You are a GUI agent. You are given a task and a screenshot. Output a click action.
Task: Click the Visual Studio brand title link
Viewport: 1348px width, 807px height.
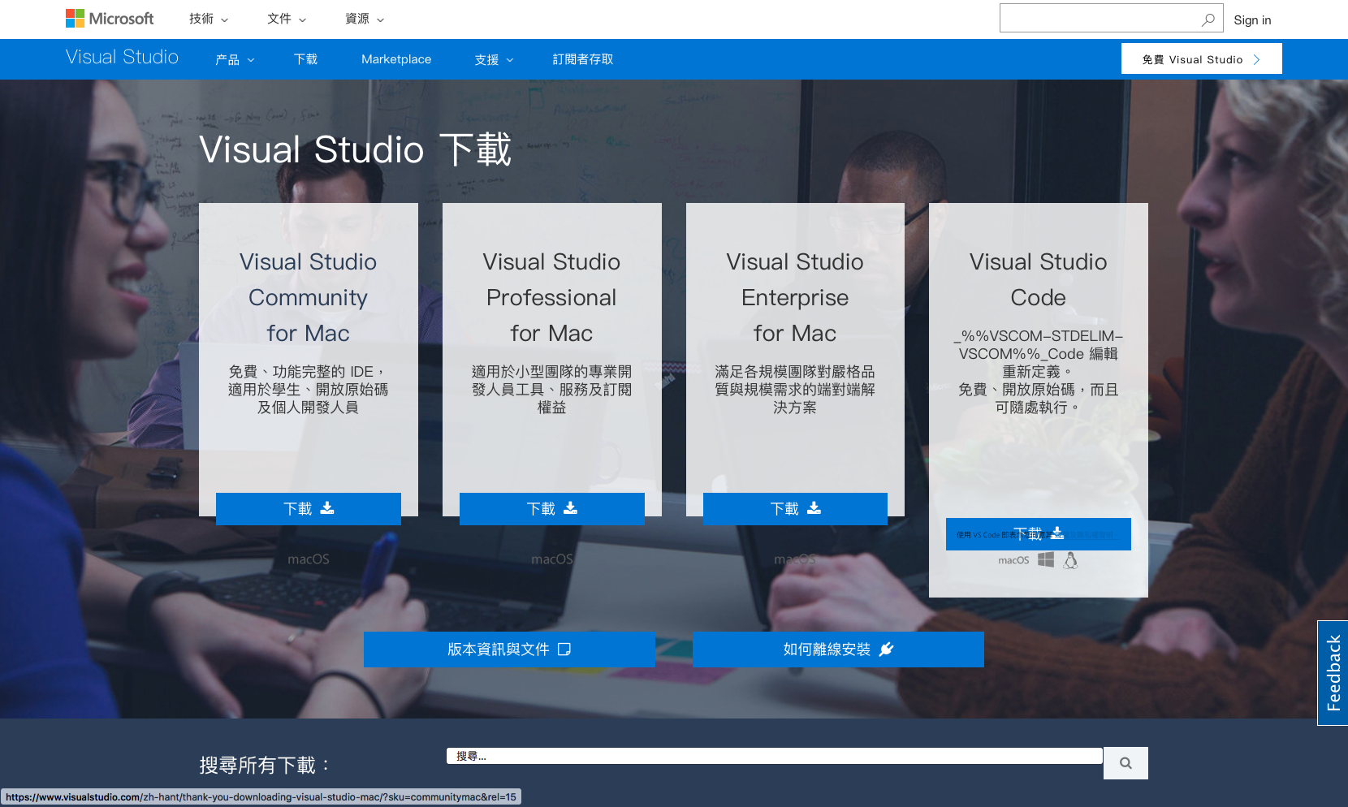click(122, 57)
